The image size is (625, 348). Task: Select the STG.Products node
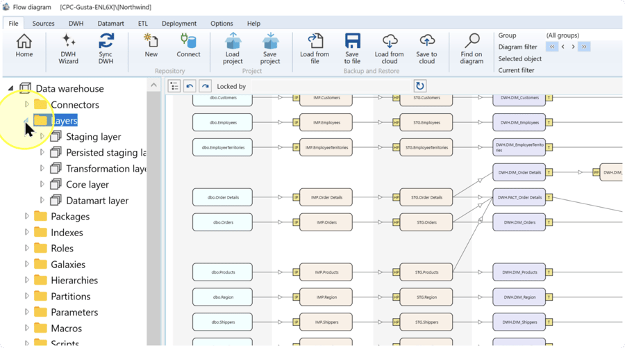click(x=426, y=272)
